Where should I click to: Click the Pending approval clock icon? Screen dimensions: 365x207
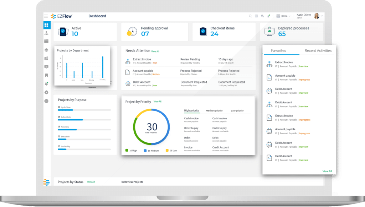coord(132,32)
